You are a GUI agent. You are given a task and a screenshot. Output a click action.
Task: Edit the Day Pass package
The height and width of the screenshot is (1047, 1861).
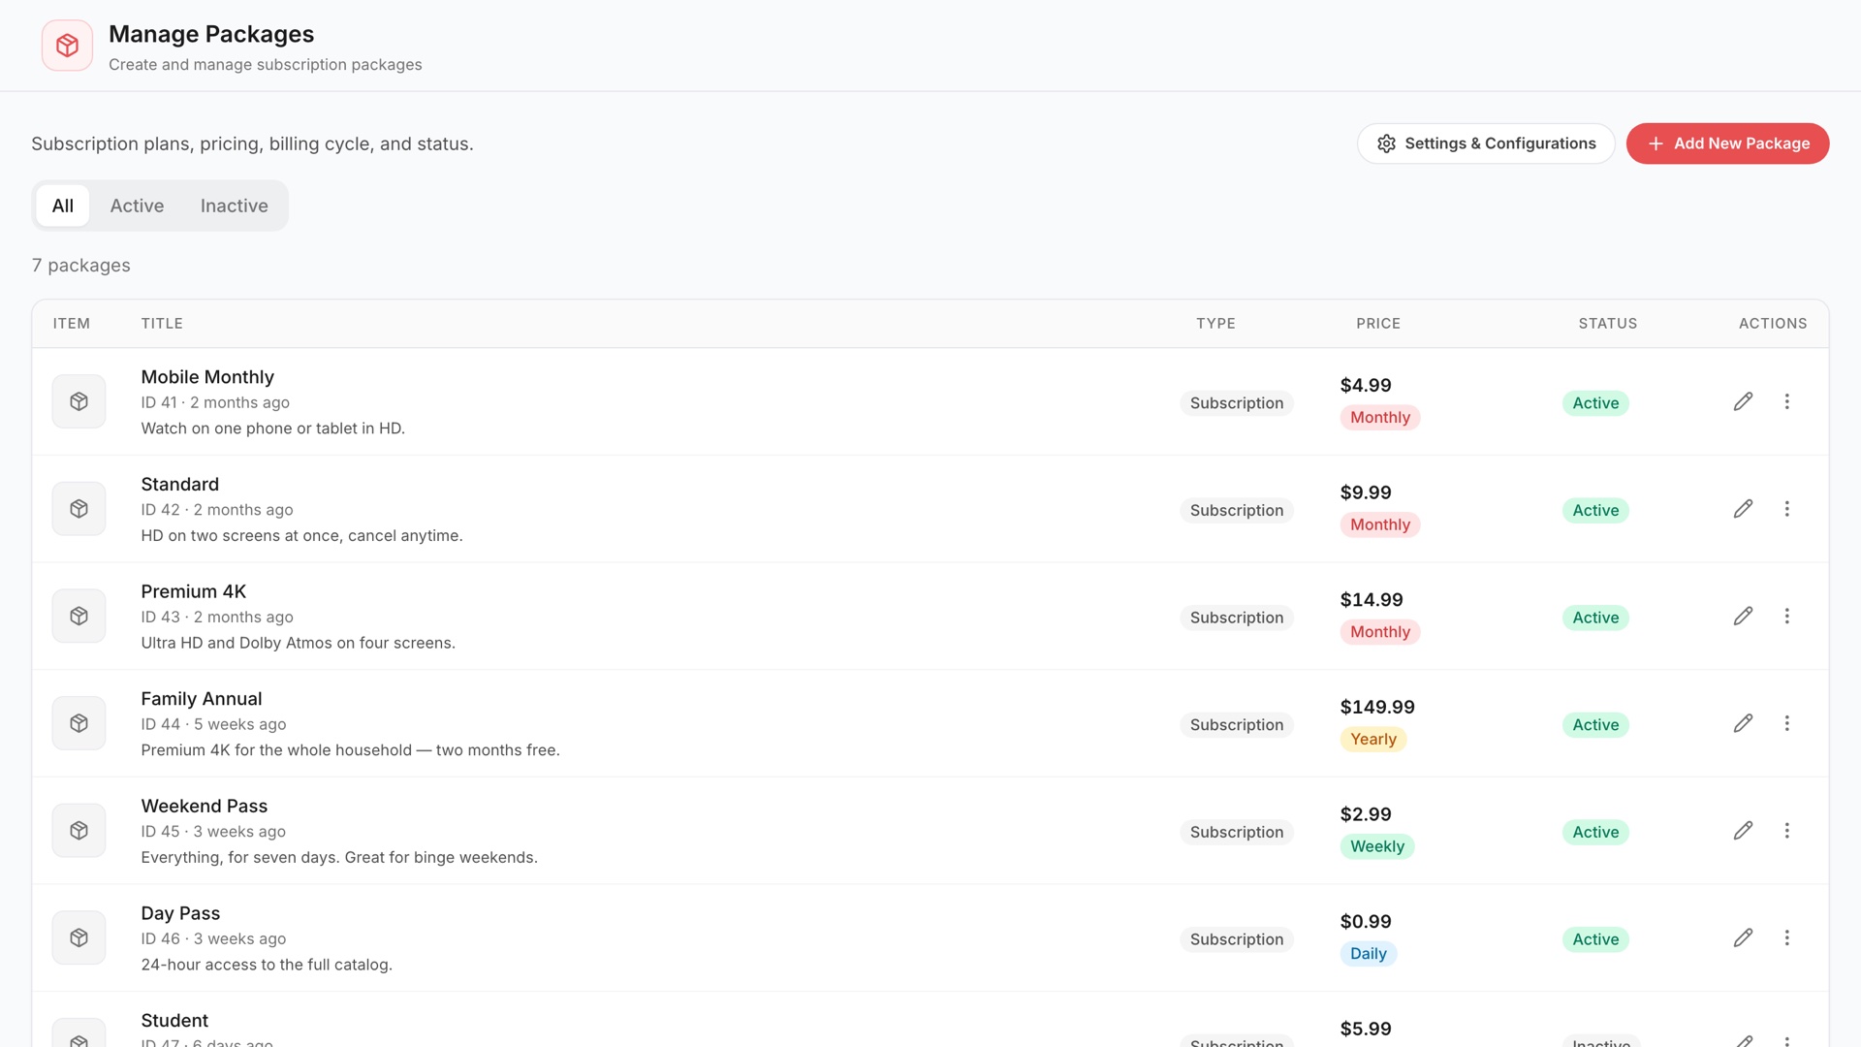tap(1743, 937)
